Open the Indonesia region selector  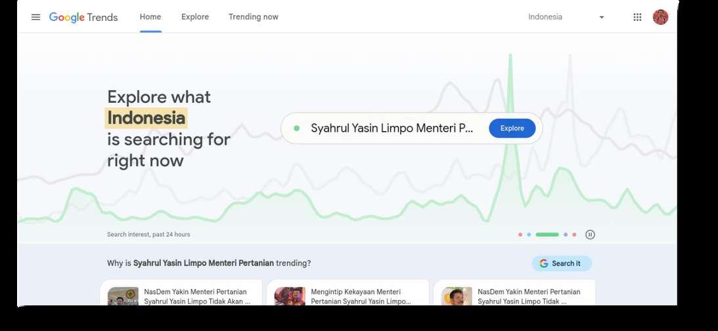click(x=566, y=17)
